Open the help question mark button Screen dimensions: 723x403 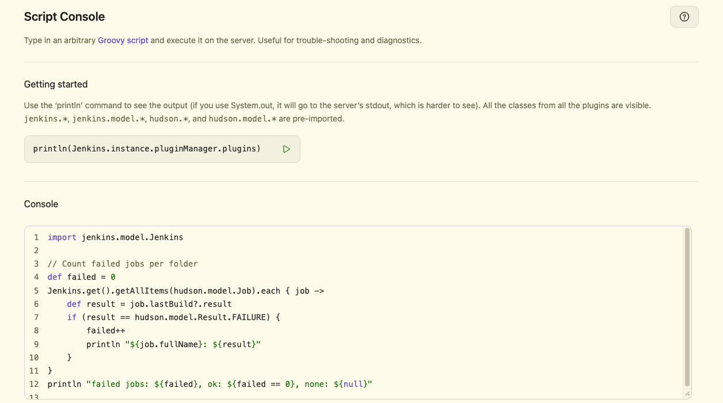click(x=684, y=17)
